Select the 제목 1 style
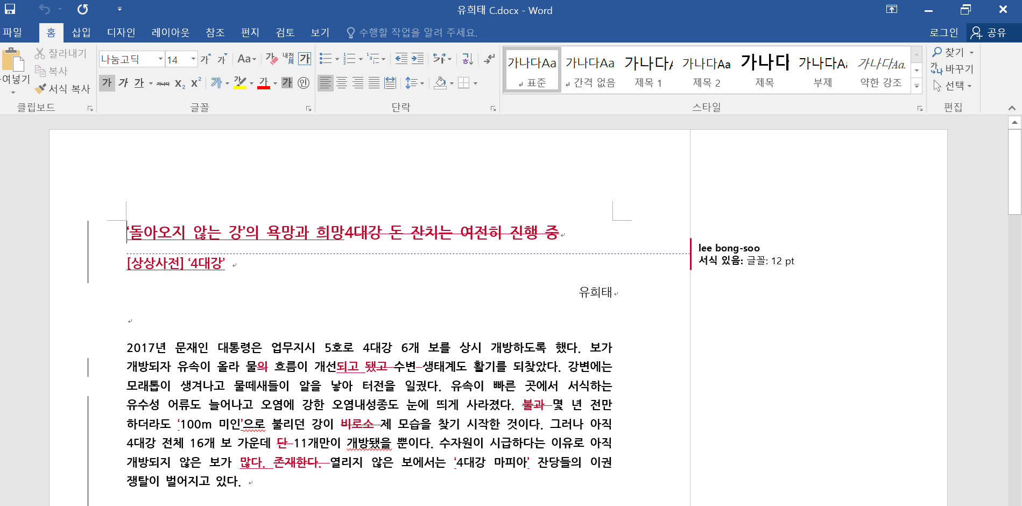This screenshot has width=1022, height=506. 649,70
